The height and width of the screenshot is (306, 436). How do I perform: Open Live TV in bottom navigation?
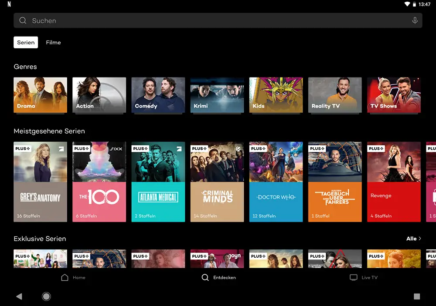point(364,277)
